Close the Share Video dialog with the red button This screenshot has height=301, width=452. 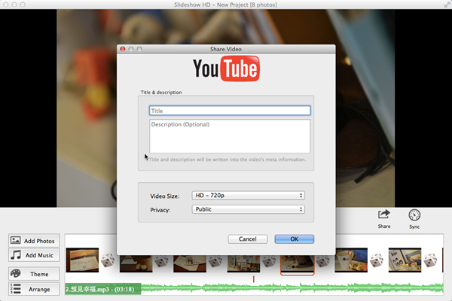click(x=123, y=49)
